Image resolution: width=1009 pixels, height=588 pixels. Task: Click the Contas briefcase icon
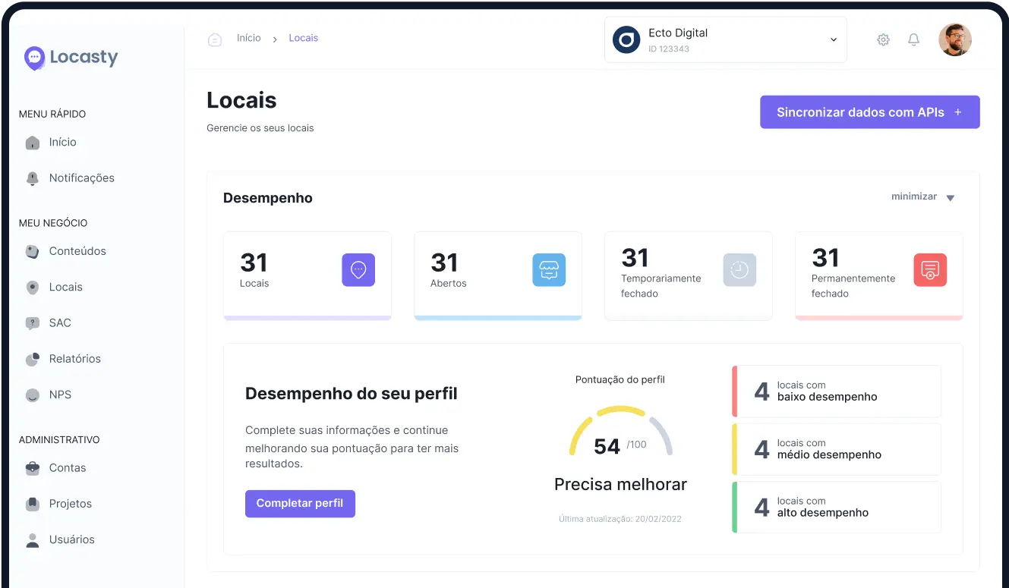[32, 468]
